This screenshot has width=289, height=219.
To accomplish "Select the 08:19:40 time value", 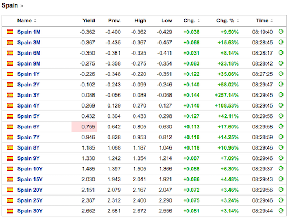I will point(262,32).
